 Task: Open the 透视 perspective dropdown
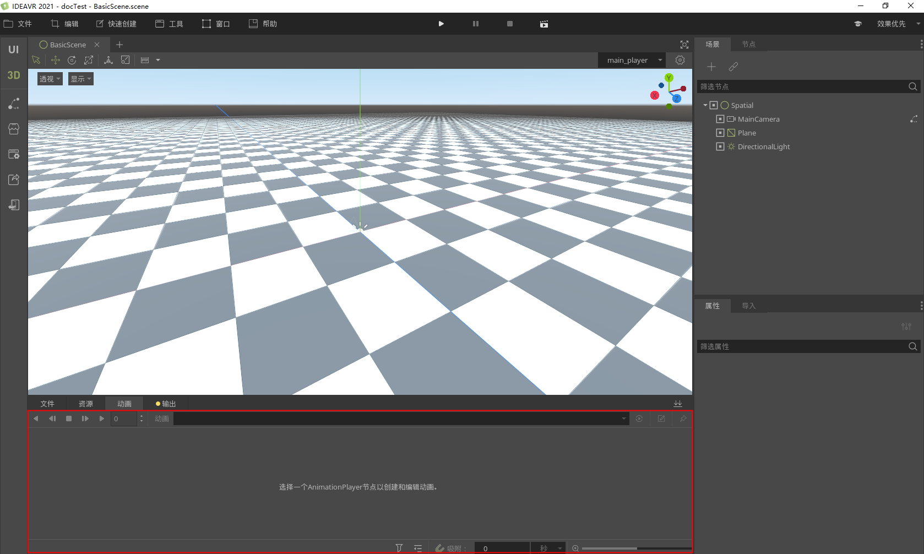pos(50,79)
